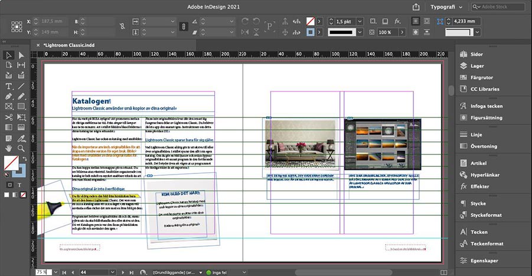Activate the Free Transform tool
Image resolution: width=532 pixels, height=276 pixels.
21,117
